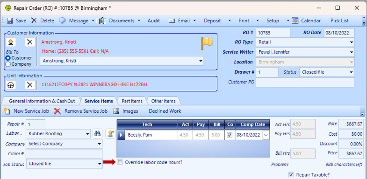
Task: Open unit lookup steering wheel icon
Action: click(x=11, y=85)
